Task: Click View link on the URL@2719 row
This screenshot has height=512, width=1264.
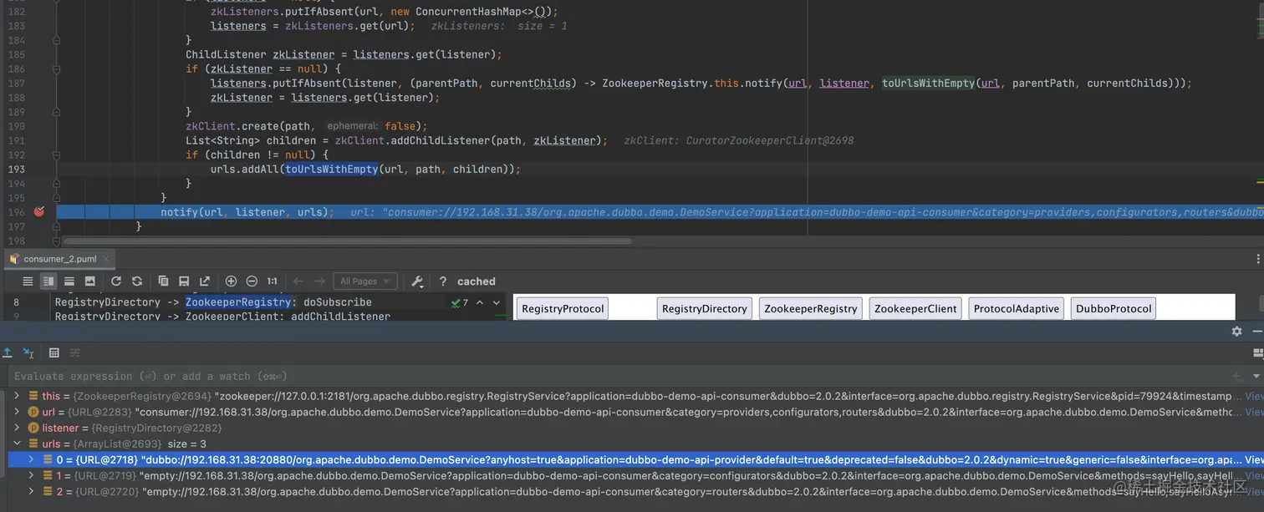Action: pos(1254,475)
